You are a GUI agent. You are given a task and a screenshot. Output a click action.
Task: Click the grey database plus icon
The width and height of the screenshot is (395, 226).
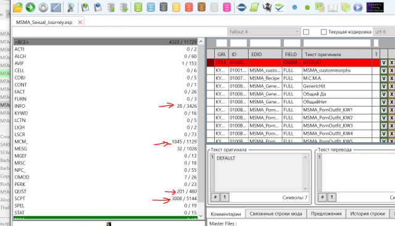click(123, 7)
